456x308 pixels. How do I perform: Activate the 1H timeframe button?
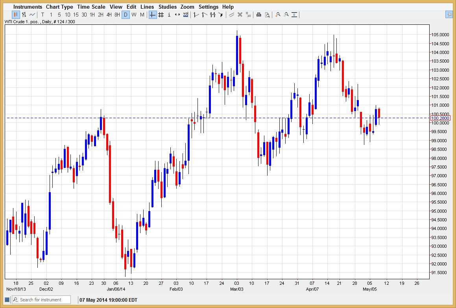pyautogui.click(x=92, y=15)
